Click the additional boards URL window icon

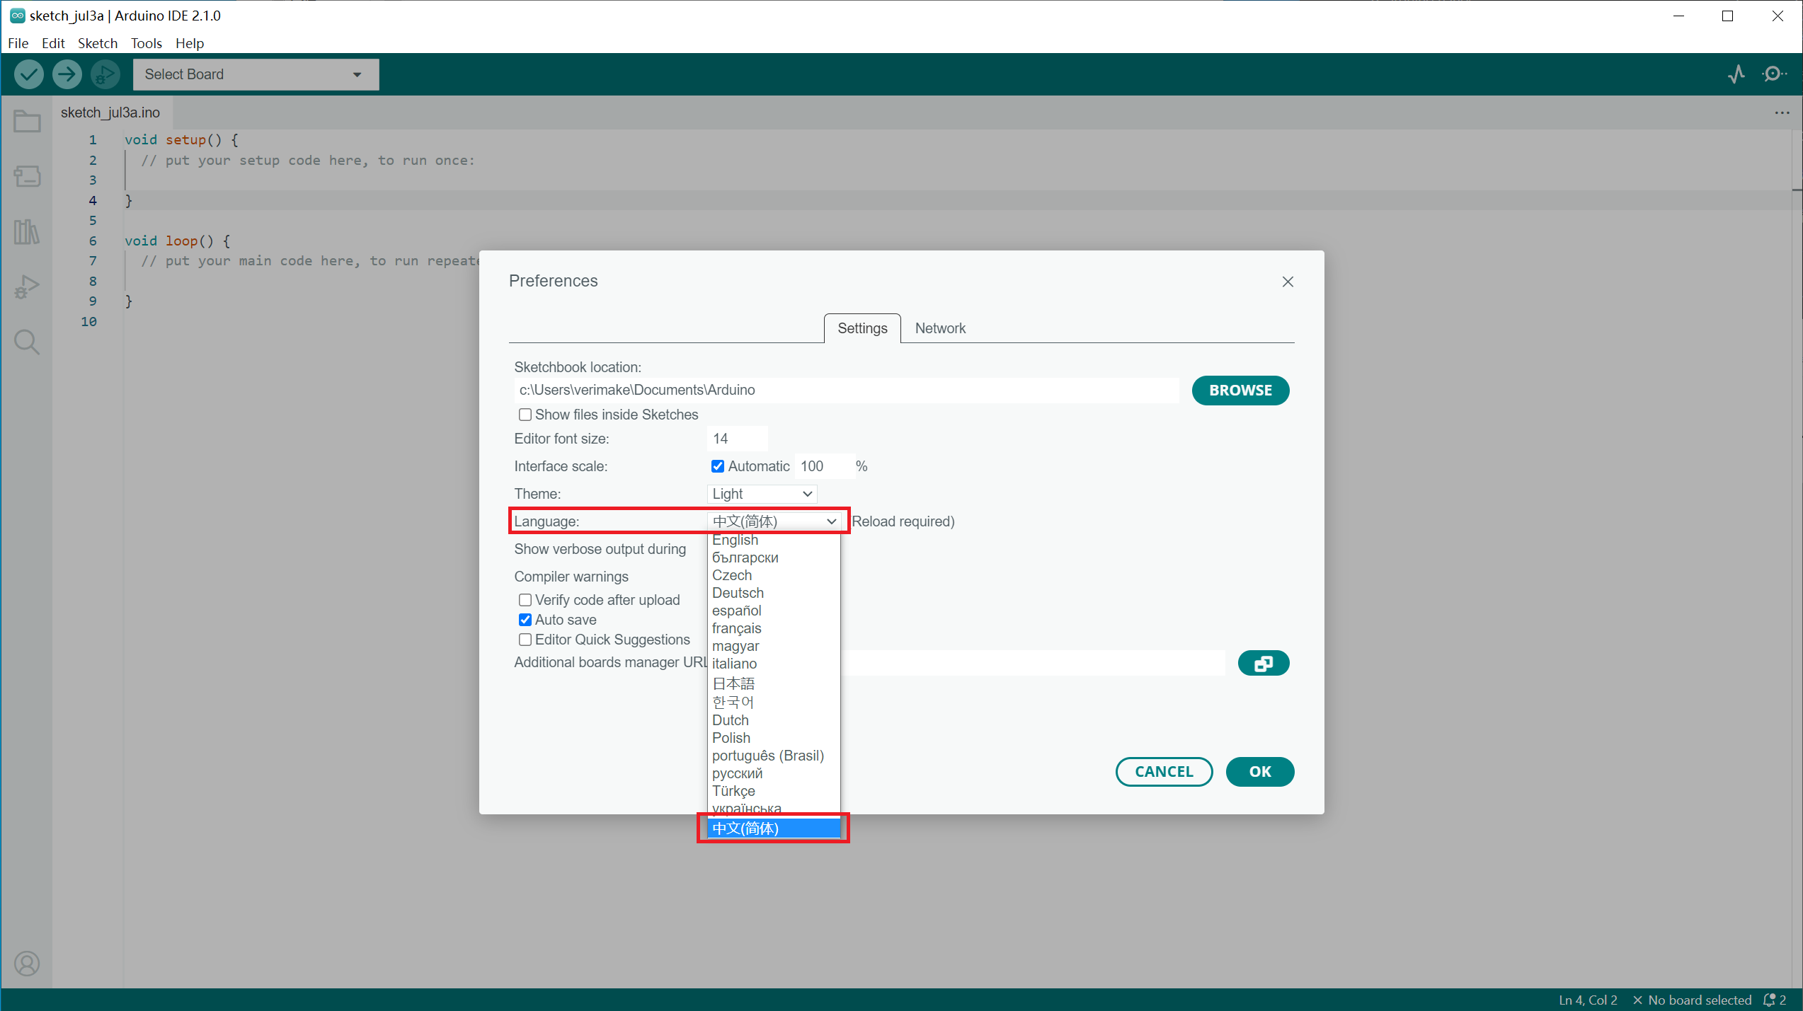pos(1263,663)
